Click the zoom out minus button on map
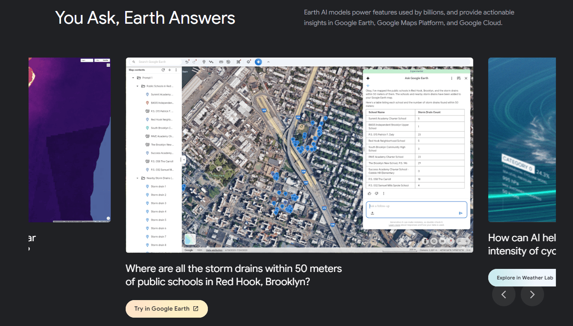 click(x=460, y=241)
